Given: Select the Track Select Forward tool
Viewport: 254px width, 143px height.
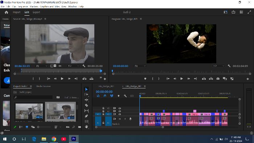Looking at the screenshot, I should pyautogui.click(x=86, y=94).
